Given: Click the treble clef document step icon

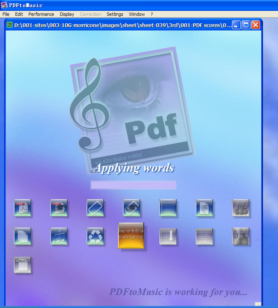Looking at the screenshot, I should point(204,208).
